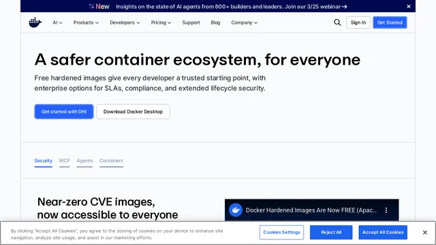Expand the Pricing dropdown menu
Viewport: 436px width, 245px height.
point(161,22)
